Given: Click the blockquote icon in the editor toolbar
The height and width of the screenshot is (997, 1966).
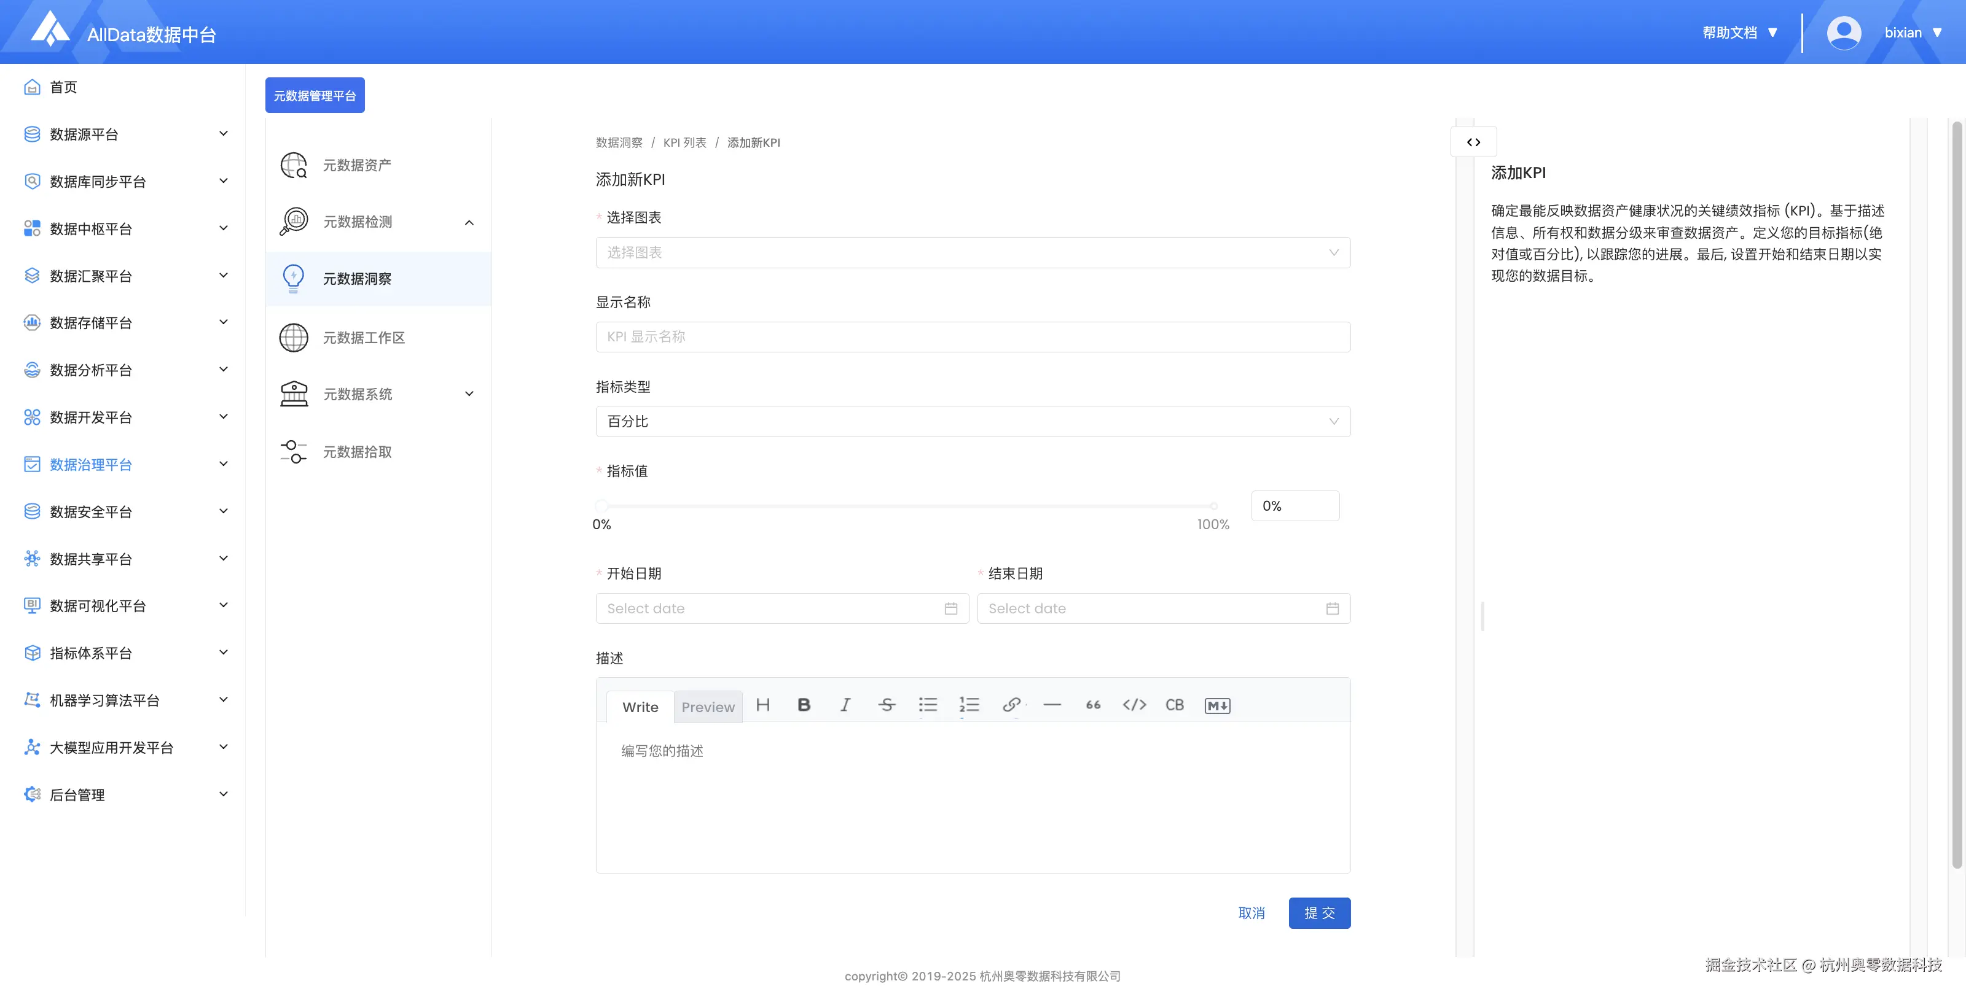Looking at the screenshot, I should click(x=1093, y=705).
